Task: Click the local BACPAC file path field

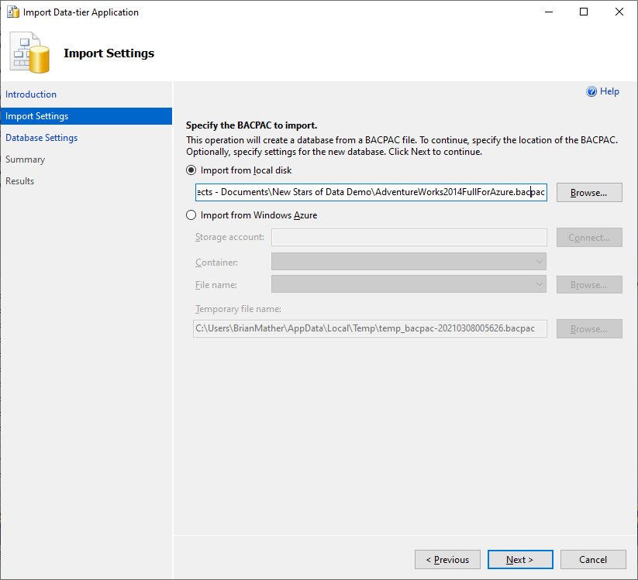Action: [x=371, y=192]
